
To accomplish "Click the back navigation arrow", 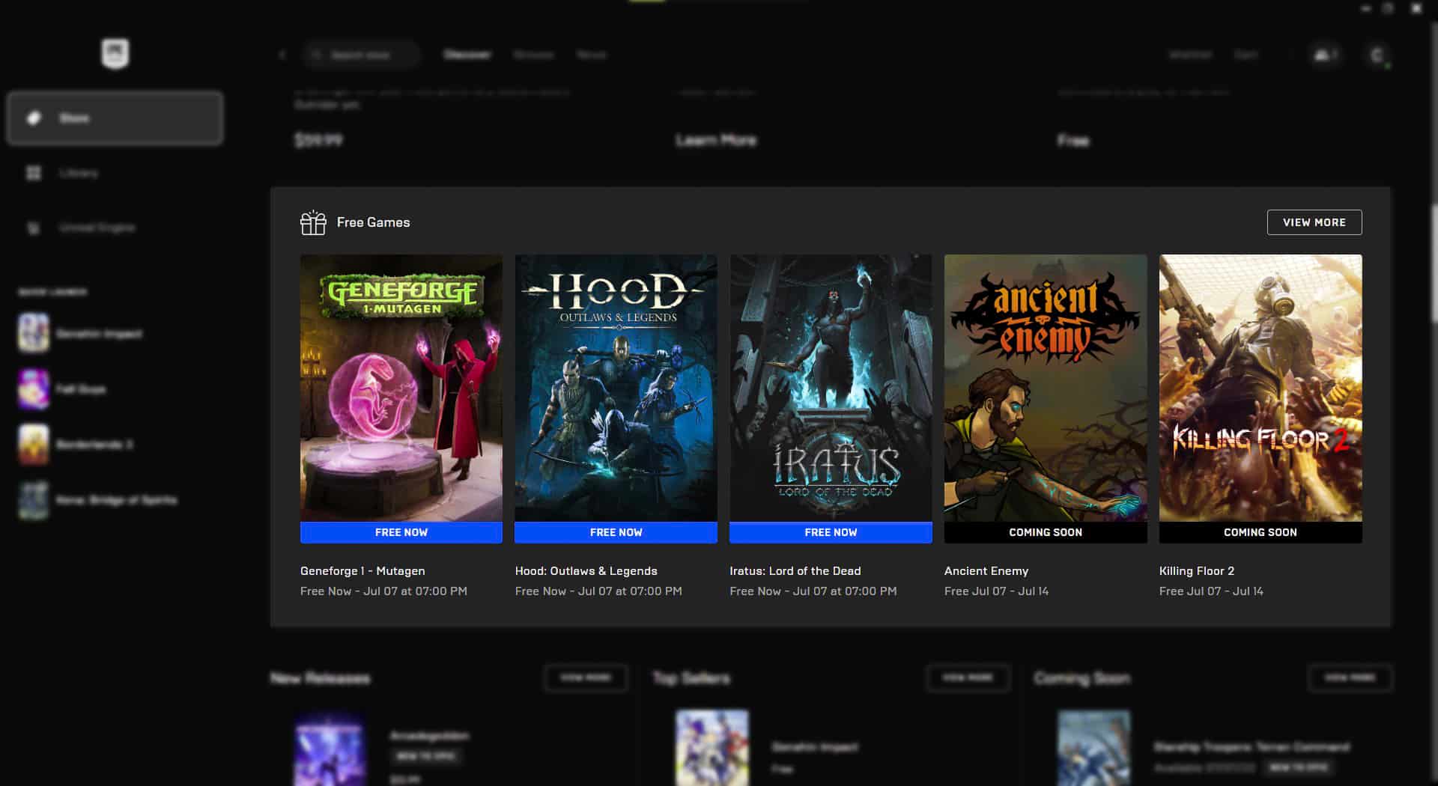I will [283, 54].
